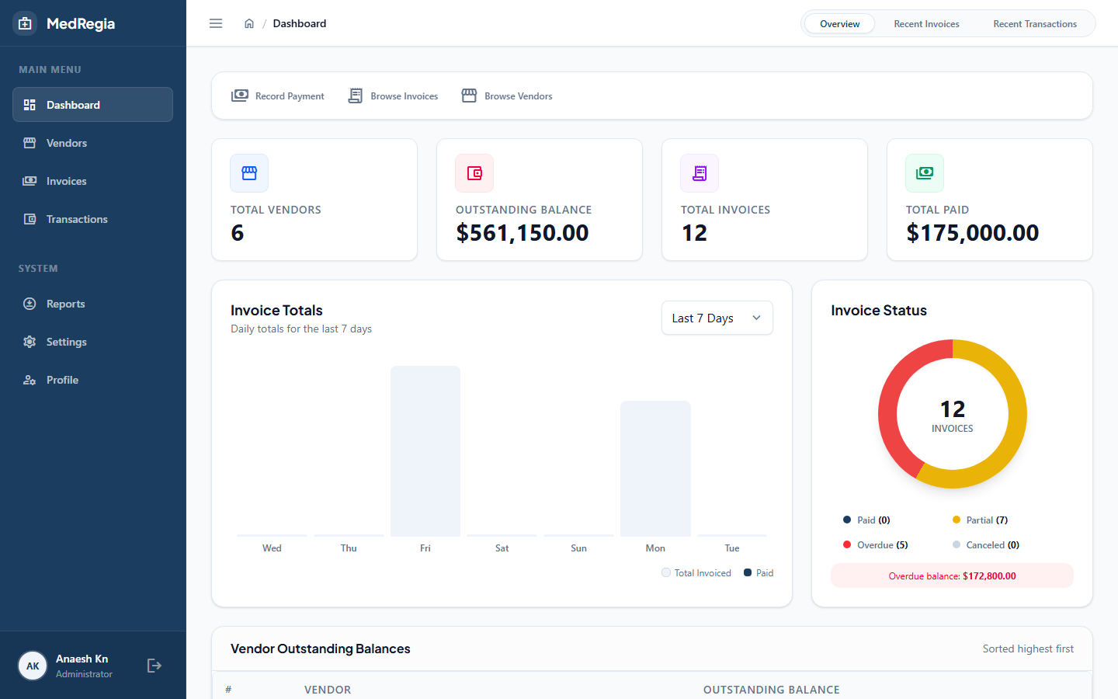Click the 12 INVOICES donut center label
Screen dimensions: 1118x699
pyautogui.click(x=953, y=416)
